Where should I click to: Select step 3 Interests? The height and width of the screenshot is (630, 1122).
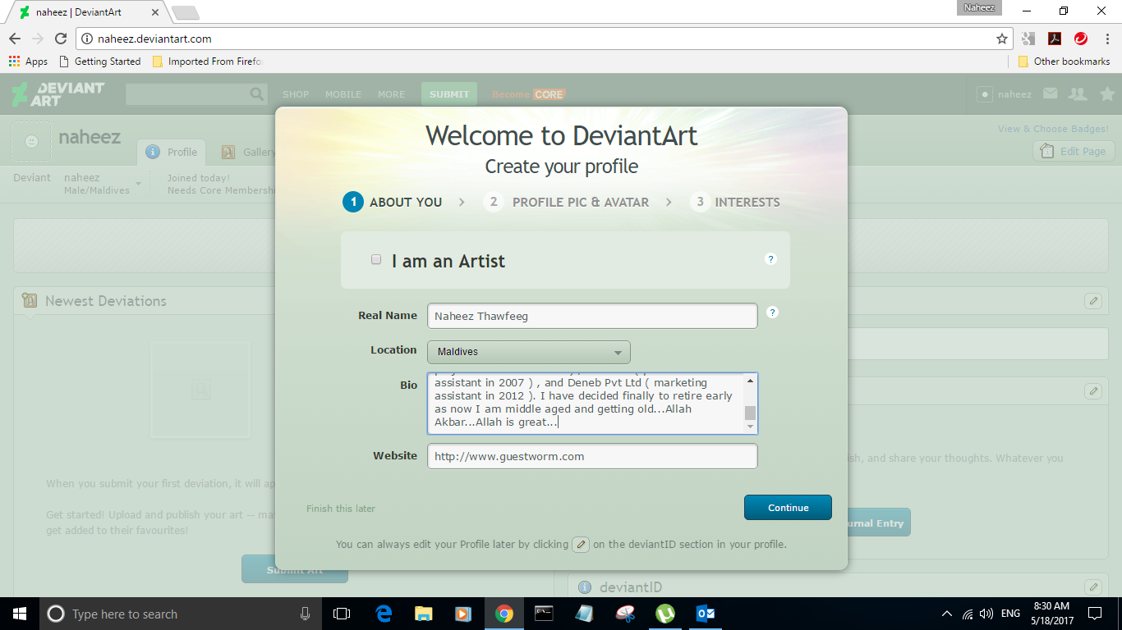735,202
